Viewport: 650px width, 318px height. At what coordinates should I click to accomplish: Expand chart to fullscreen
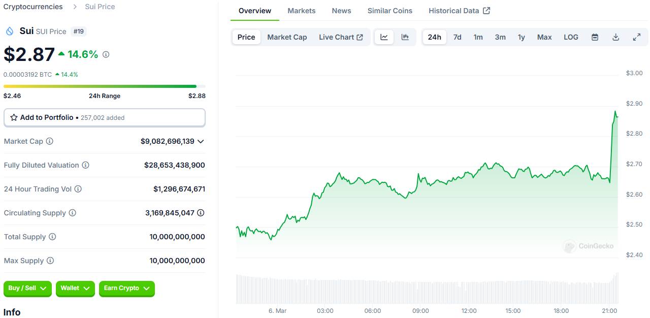[x=636, y=37]
